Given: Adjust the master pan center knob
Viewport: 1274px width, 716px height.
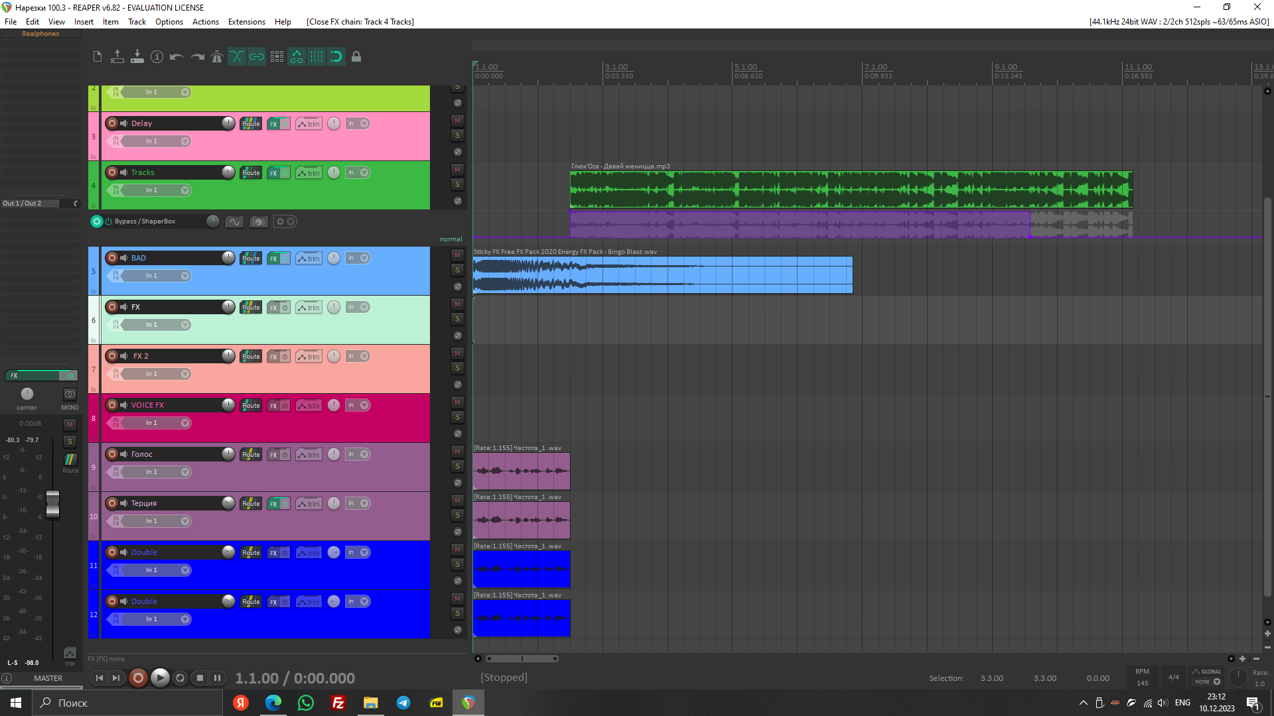Looking at the screenshot, I should [x=27, y=394].
